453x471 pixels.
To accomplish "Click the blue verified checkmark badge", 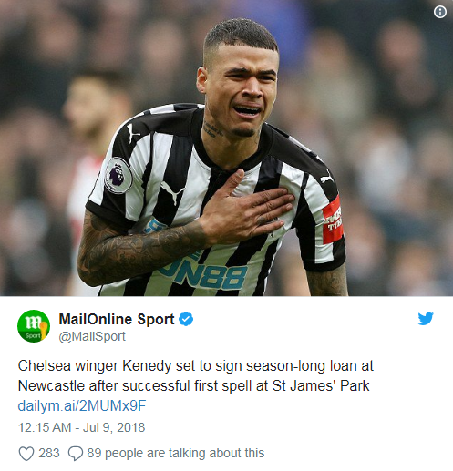I will click(x=186, y=319).
